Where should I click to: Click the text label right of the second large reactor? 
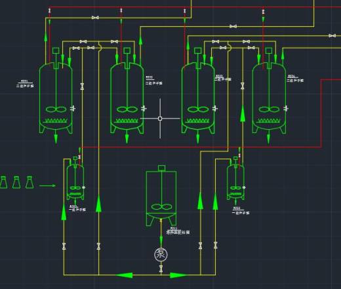tap(154, 81)
